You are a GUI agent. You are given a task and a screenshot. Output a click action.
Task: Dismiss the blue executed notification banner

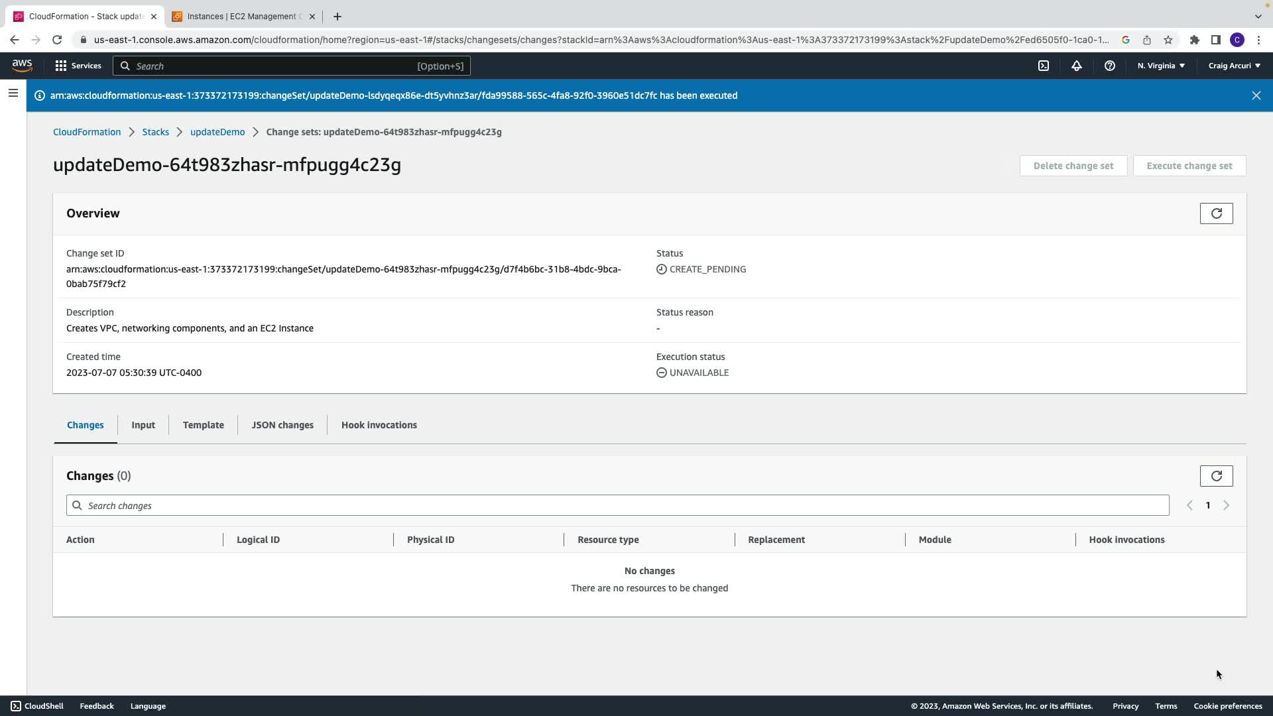1256,95
